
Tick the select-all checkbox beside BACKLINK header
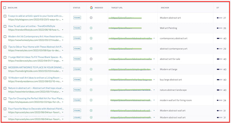click(x=5, y=8)
